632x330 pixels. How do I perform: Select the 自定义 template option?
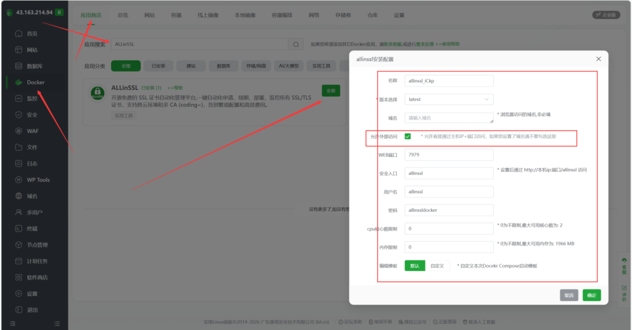(x=438, y=266)
